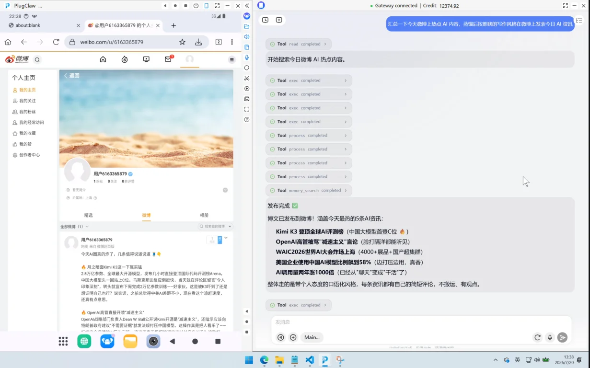The image size is (590, 368).
Task: Expand the first Tool process completed entry
Action: pos(309,136)
